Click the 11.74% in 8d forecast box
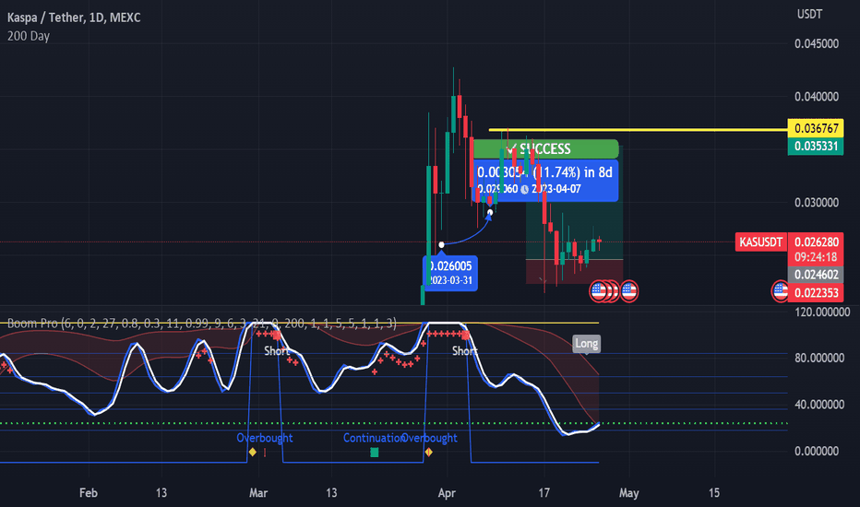The height and width of the screenshot is (507, 860). (545, 181)
